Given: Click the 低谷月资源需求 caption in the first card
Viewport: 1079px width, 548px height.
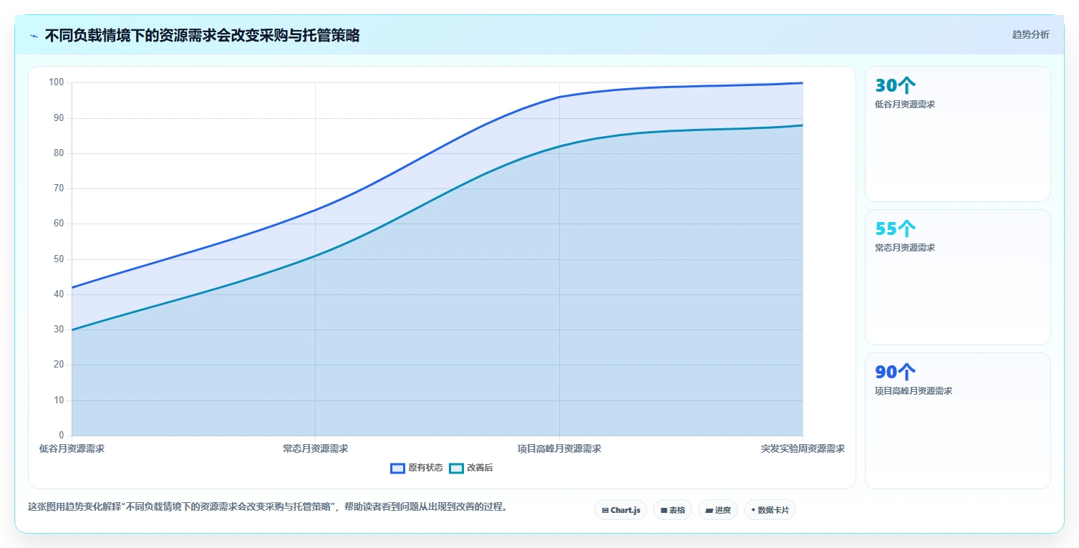Looking at the screenshot, I should click(x=905, y=105).
